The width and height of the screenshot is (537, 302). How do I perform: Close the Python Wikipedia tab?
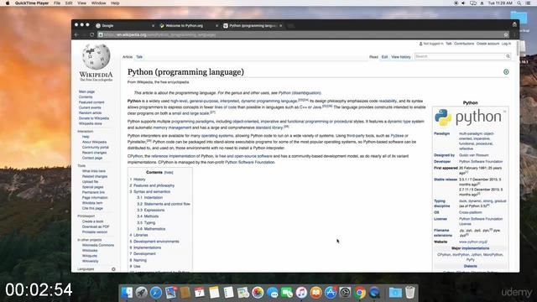[281, 26]
